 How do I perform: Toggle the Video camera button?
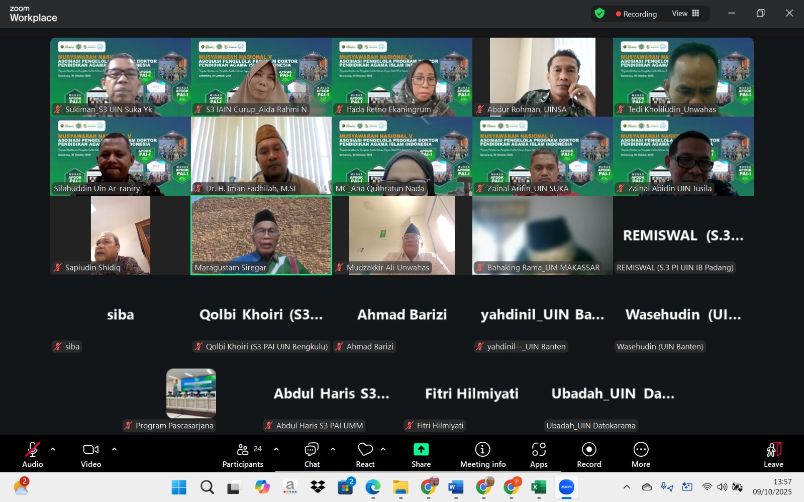(x=91, y=454)
